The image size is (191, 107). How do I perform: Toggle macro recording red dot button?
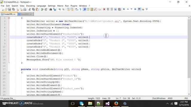point(104,9)
